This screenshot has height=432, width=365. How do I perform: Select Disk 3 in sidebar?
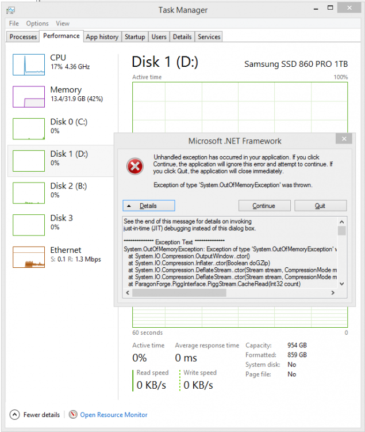point(28,225)
